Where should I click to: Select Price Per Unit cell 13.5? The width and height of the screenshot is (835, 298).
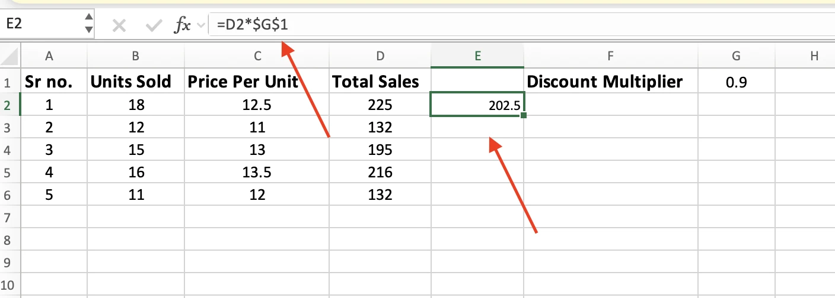point(257,172)
